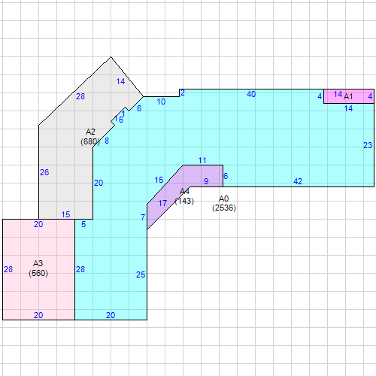The width and height of the screenshot is (376, 376).
Task: Click the 15 dimension at the gray area's bottom
Action: coord(65,214)
